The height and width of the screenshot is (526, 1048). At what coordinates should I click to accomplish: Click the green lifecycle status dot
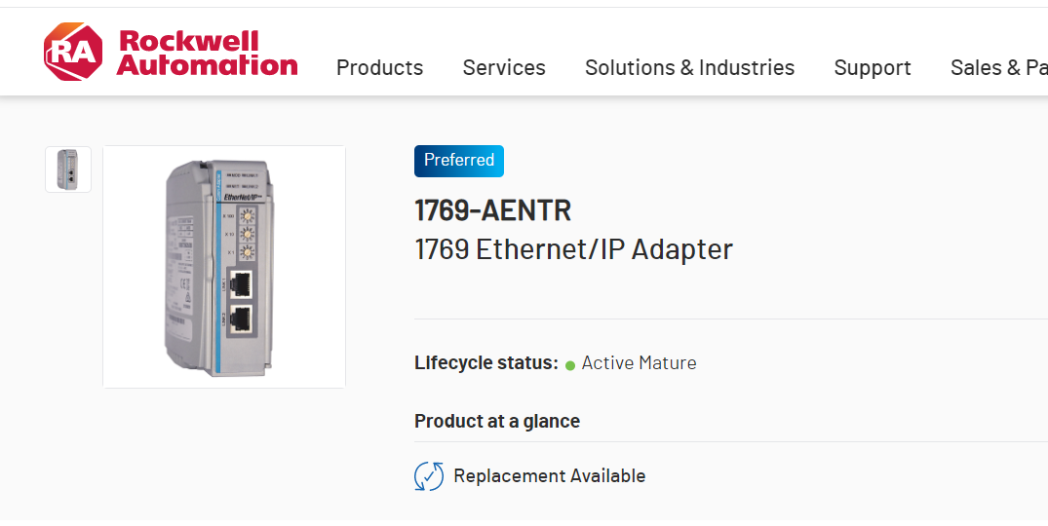(x=570, y=365)
